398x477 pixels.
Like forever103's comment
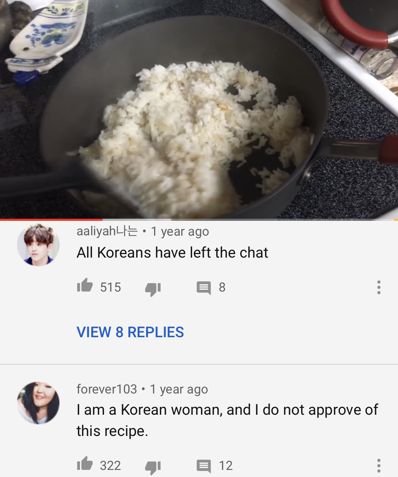85,464
